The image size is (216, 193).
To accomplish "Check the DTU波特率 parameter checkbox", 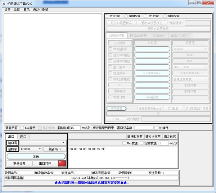I will pos(111,49).
